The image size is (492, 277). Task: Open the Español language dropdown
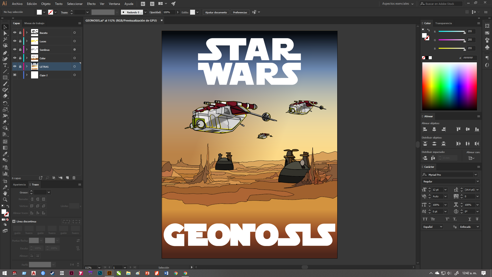click(x=433, y=227)
